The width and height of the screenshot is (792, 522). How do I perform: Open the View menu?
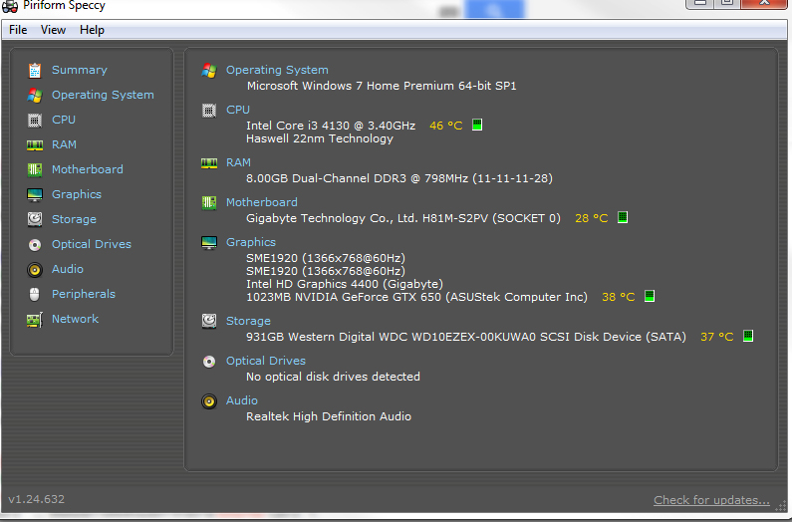[53, 30]
